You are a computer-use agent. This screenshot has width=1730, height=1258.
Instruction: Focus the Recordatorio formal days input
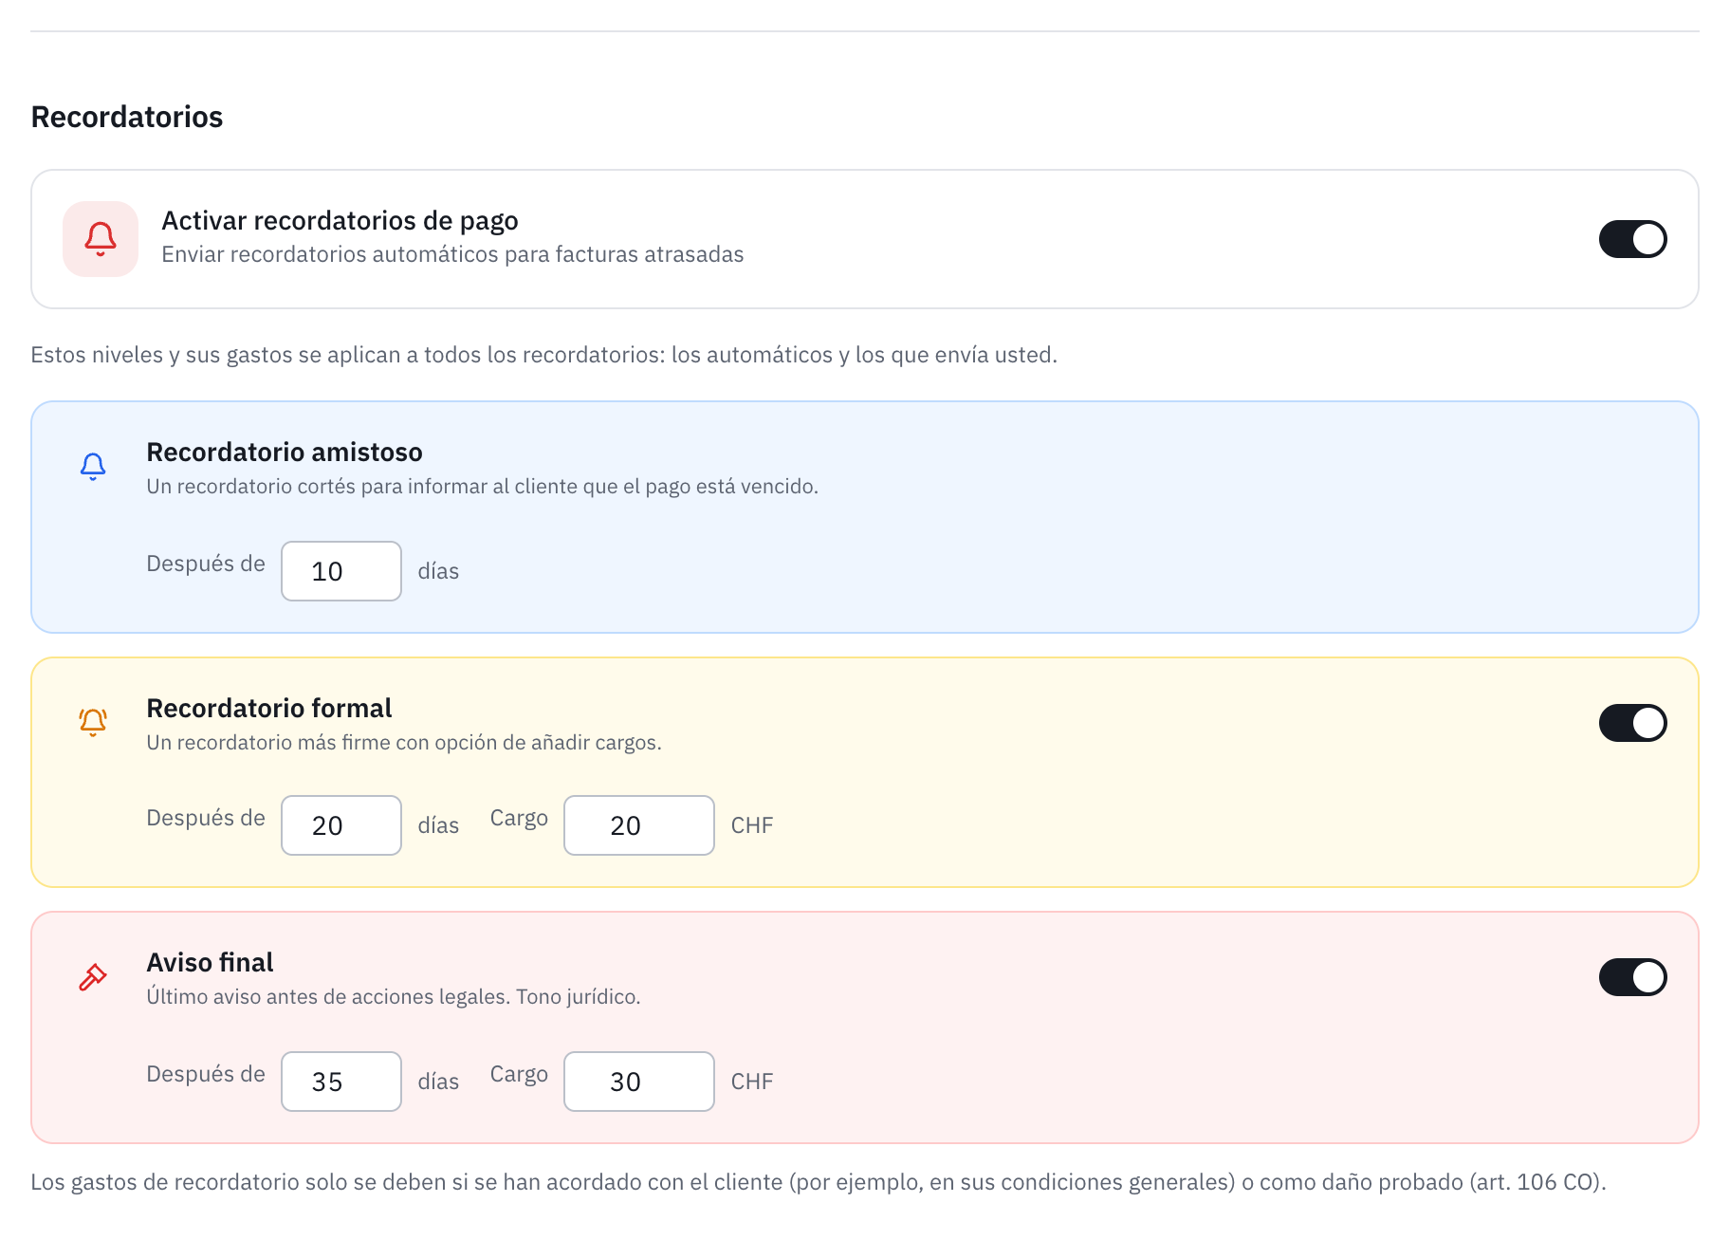341,825
